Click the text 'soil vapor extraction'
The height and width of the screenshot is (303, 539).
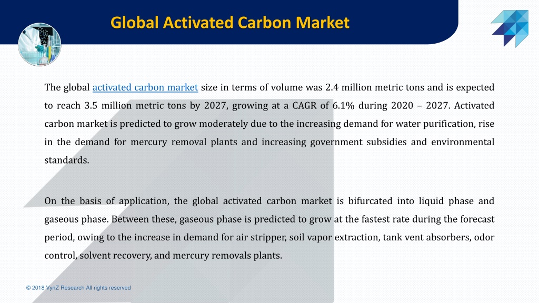pyautogui.click(x=334, y=237)
